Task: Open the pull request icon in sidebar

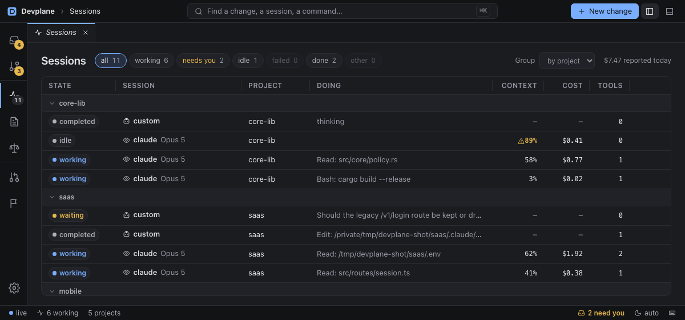Action: point(14,177)
